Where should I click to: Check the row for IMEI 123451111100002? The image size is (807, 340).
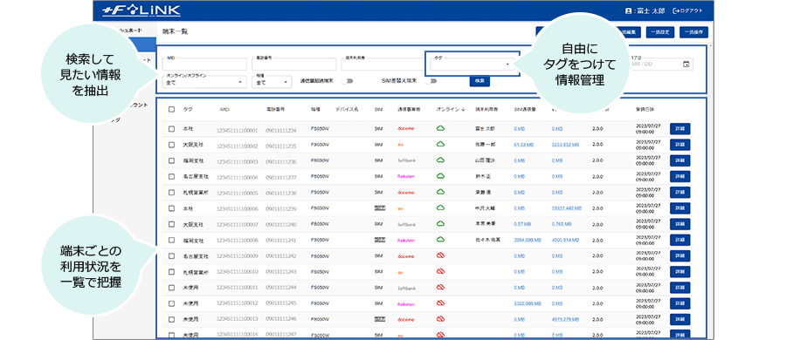click(171, 145)
